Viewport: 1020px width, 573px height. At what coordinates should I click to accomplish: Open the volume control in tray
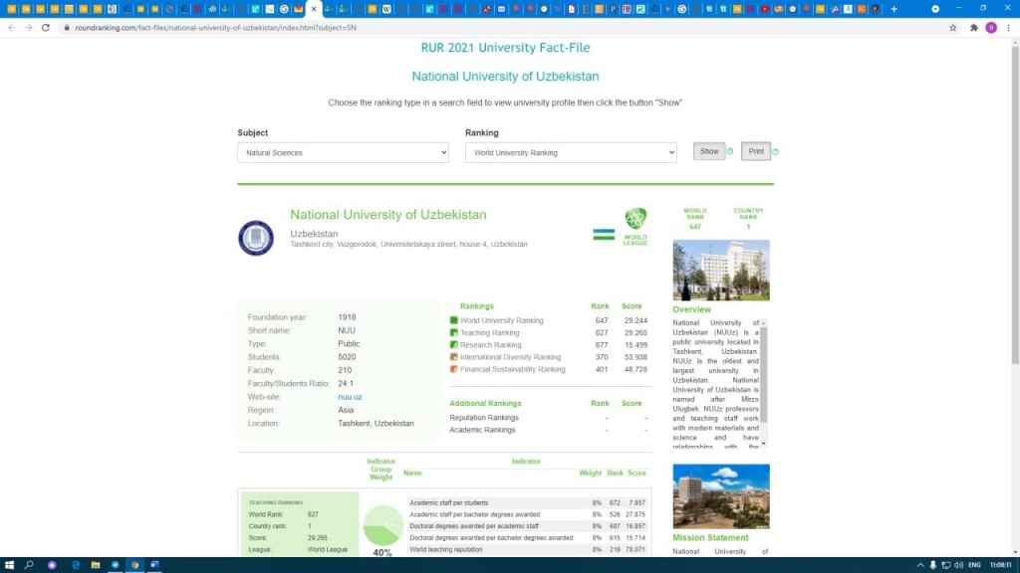959,565
